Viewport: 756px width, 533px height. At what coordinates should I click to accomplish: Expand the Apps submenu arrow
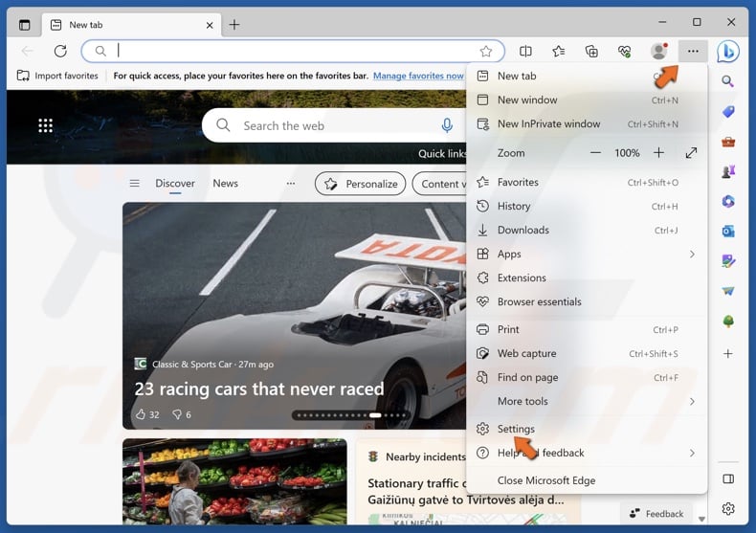pos(692,254)
